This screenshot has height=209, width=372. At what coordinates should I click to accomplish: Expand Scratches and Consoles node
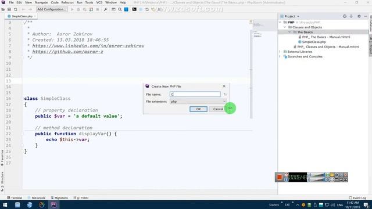280,57
